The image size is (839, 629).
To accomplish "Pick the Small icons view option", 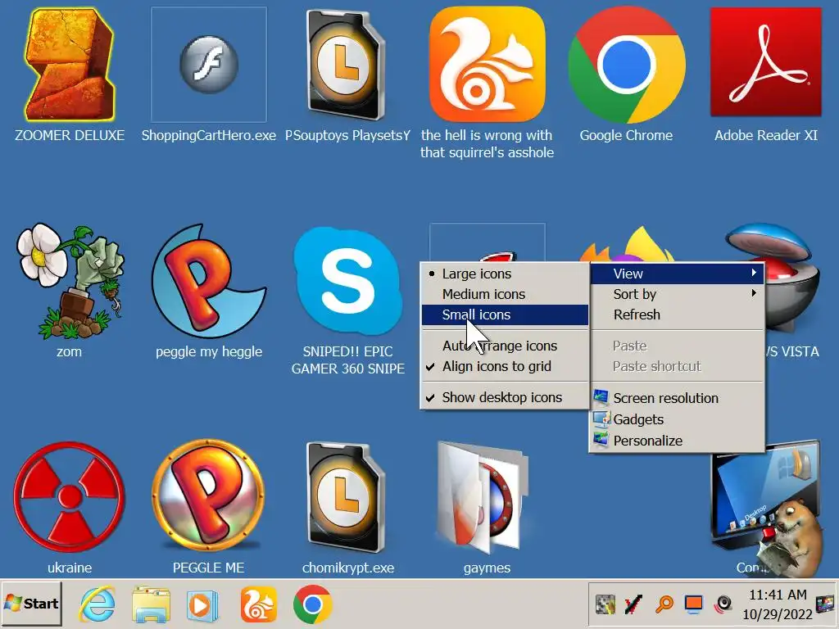I will click(x=505, y=314).
